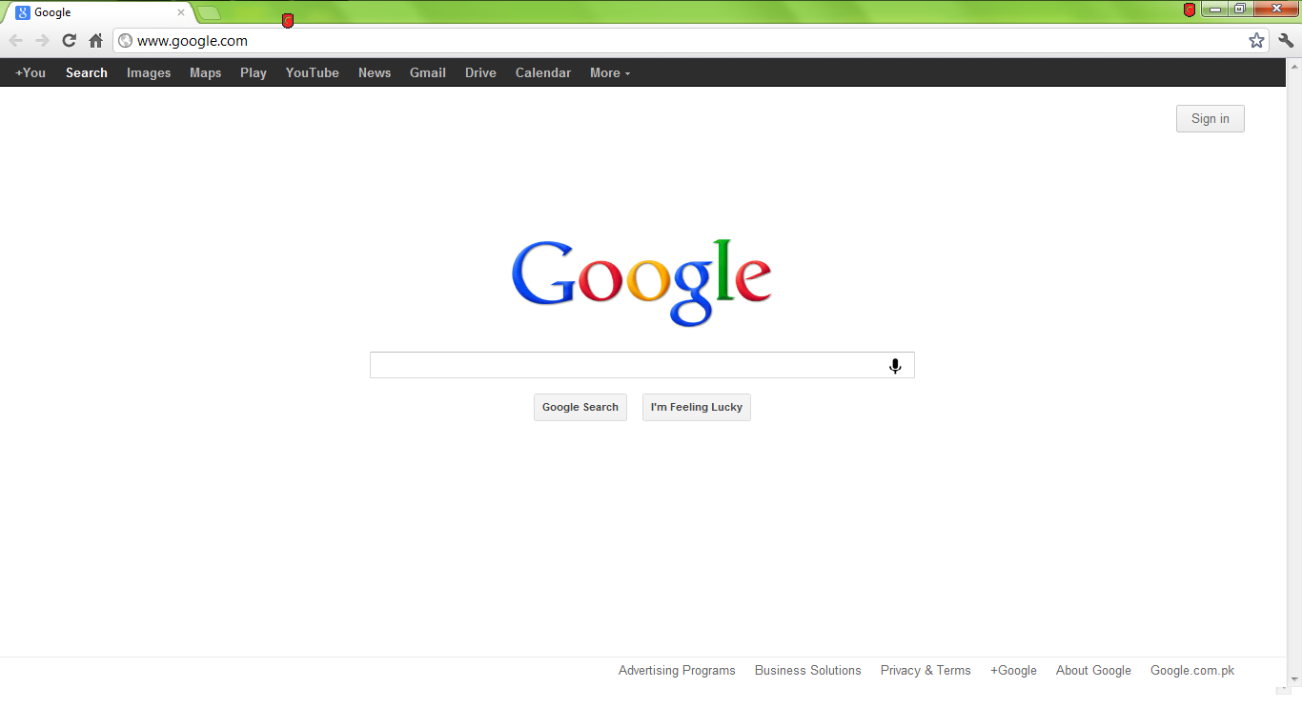Click the globe site info icon

pos(125,41)
